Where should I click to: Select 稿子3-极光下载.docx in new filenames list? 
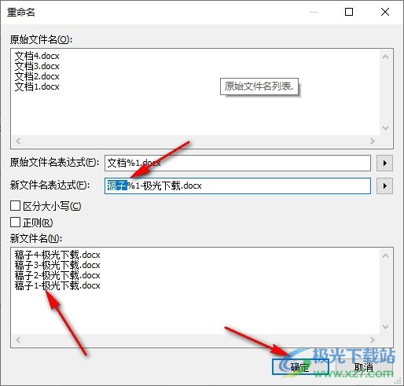click(x=57, y=265)
